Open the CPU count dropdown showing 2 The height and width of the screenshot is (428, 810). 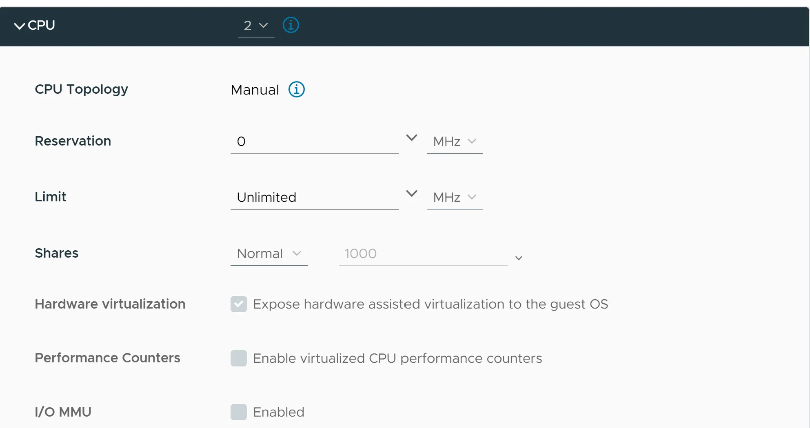coord(256,26)
